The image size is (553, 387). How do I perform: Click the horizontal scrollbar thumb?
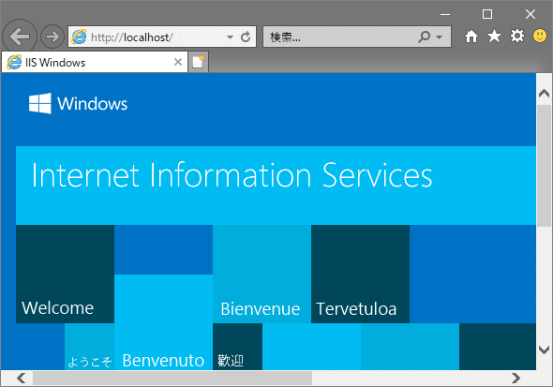click(x=172, y=379)
